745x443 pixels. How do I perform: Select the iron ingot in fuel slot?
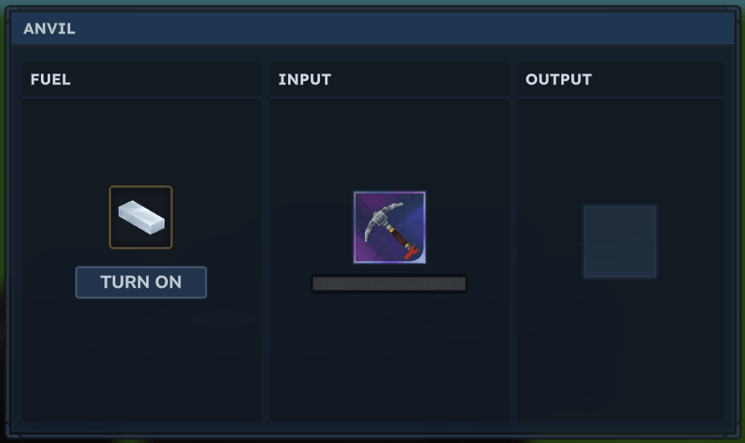click(141, 218)
